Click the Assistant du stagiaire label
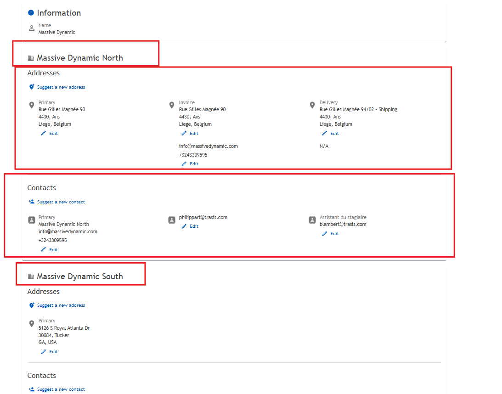The width and height of the screenshot is (502, 394). coord(343,217)
